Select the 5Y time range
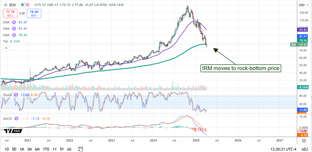This screenshot has width=312, height=152. (x=62, y=149)
